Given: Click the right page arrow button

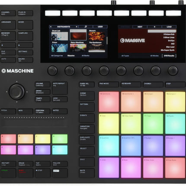Looking at the screenshot, I should pos(26,45).
